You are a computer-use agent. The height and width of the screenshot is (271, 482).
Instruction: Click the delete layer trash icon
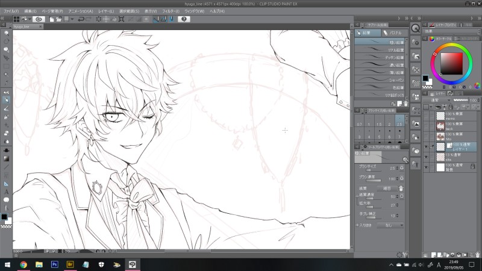477,255
